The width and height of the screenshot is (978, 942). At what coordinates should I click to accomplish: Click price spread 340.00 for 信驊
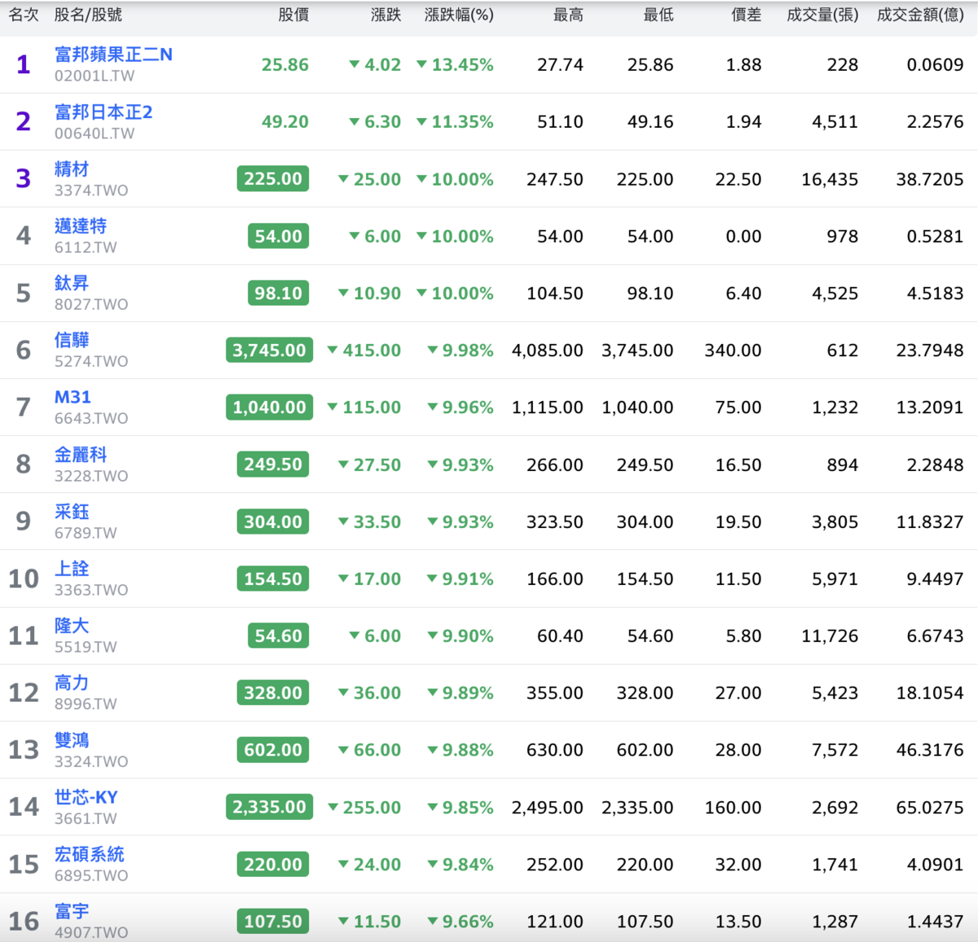click(733, 350)
